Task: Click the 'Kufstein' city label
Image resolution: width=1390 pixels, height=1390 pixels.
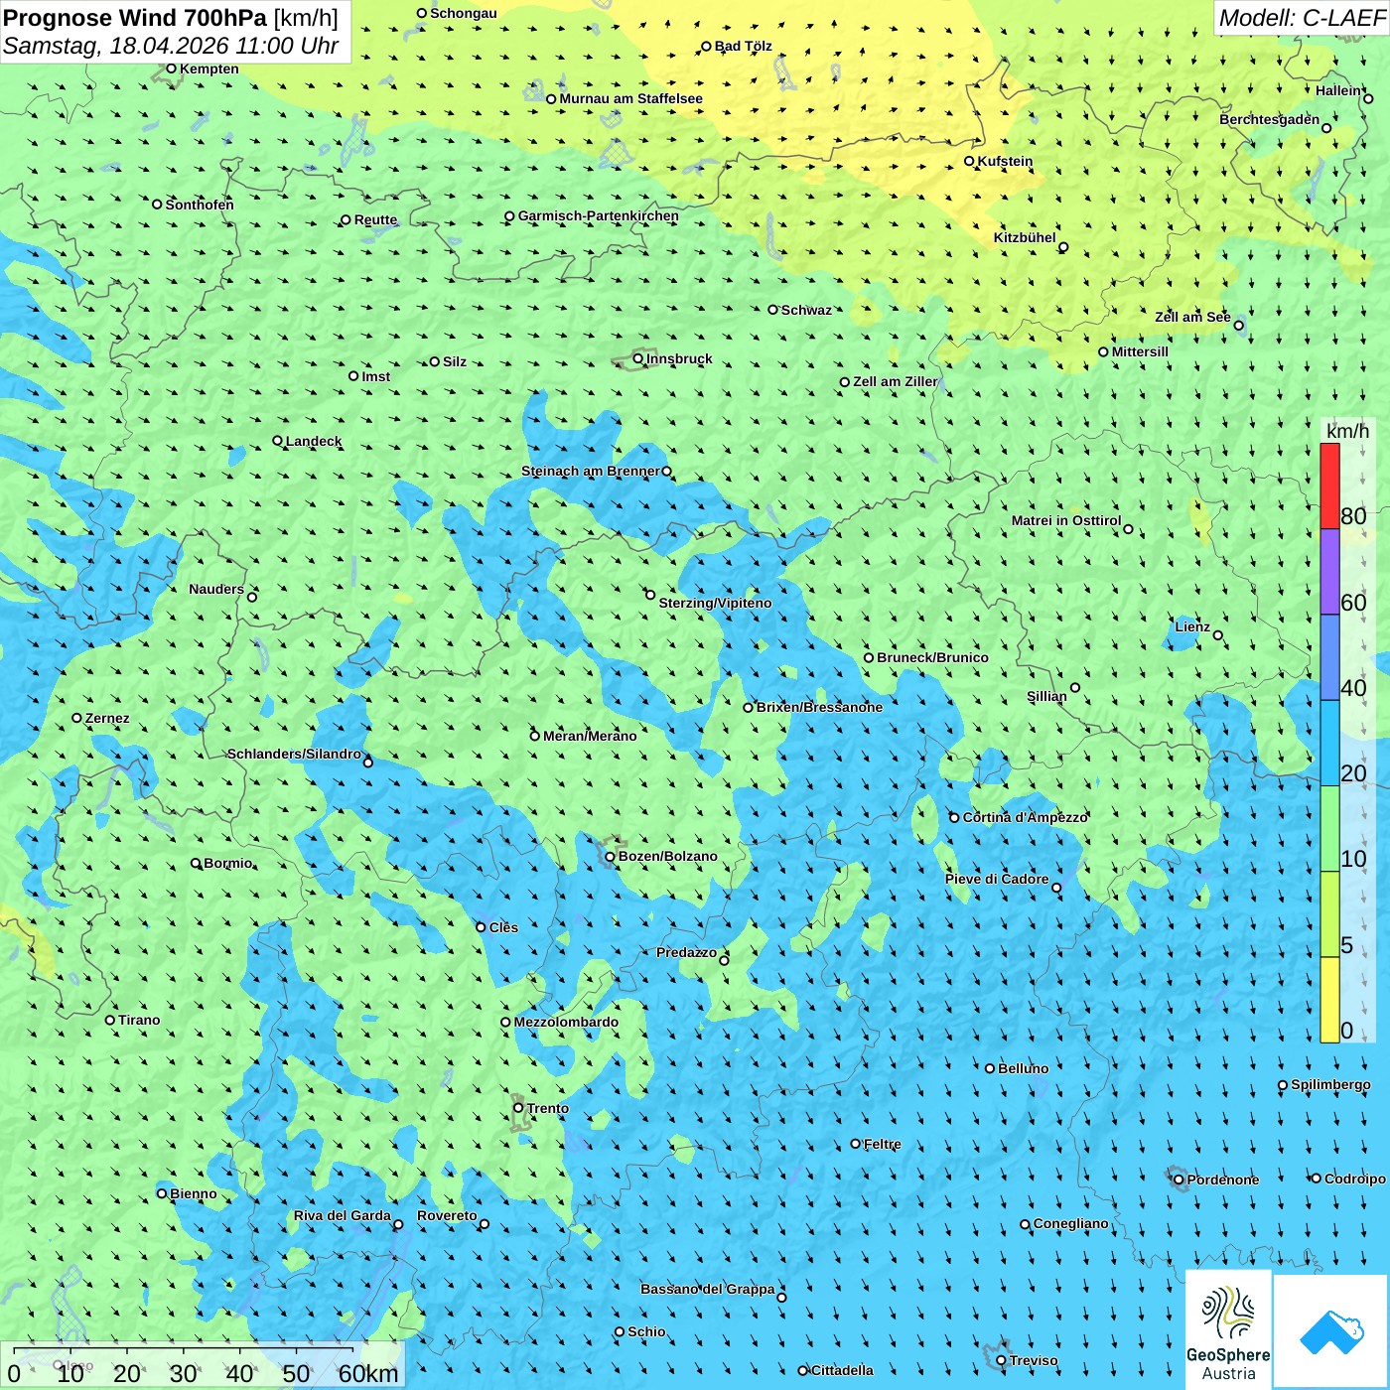Action: [x=1005, y=161]
